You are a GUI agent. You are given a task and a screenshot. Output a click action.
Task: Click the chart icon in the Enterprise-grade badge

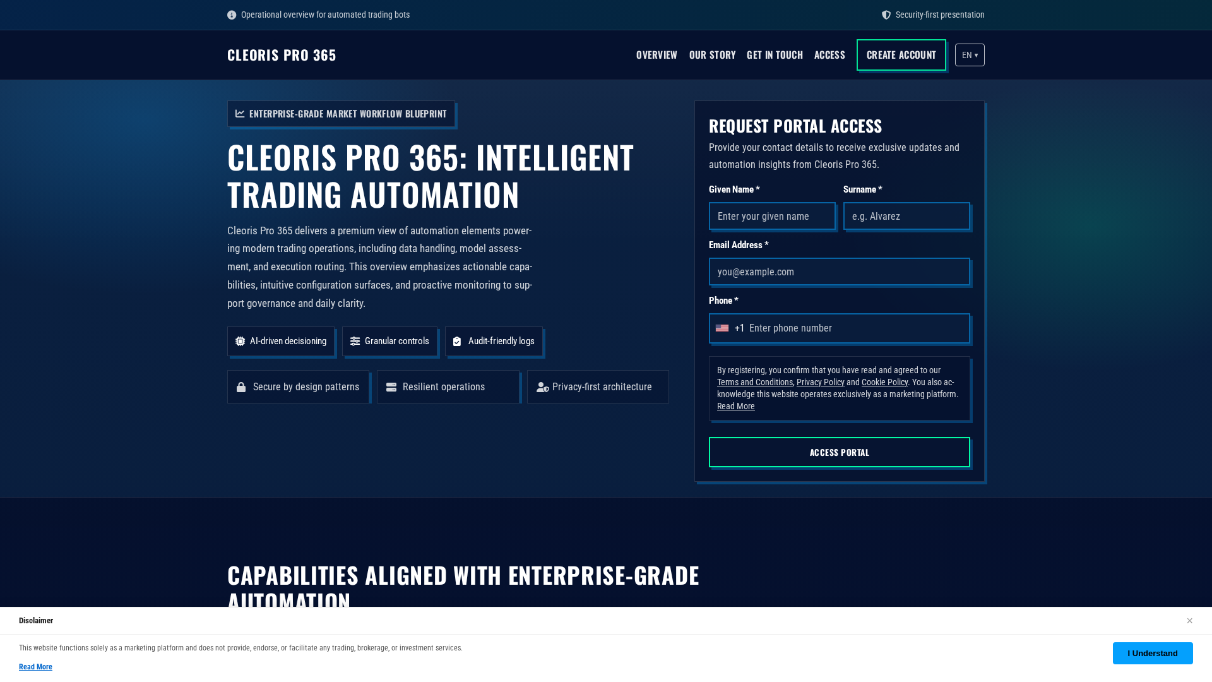tap(240, 114)
